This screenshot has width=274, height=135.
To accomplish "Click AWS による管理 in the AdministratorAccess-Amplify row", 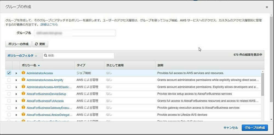I will (x=87, y=80).
